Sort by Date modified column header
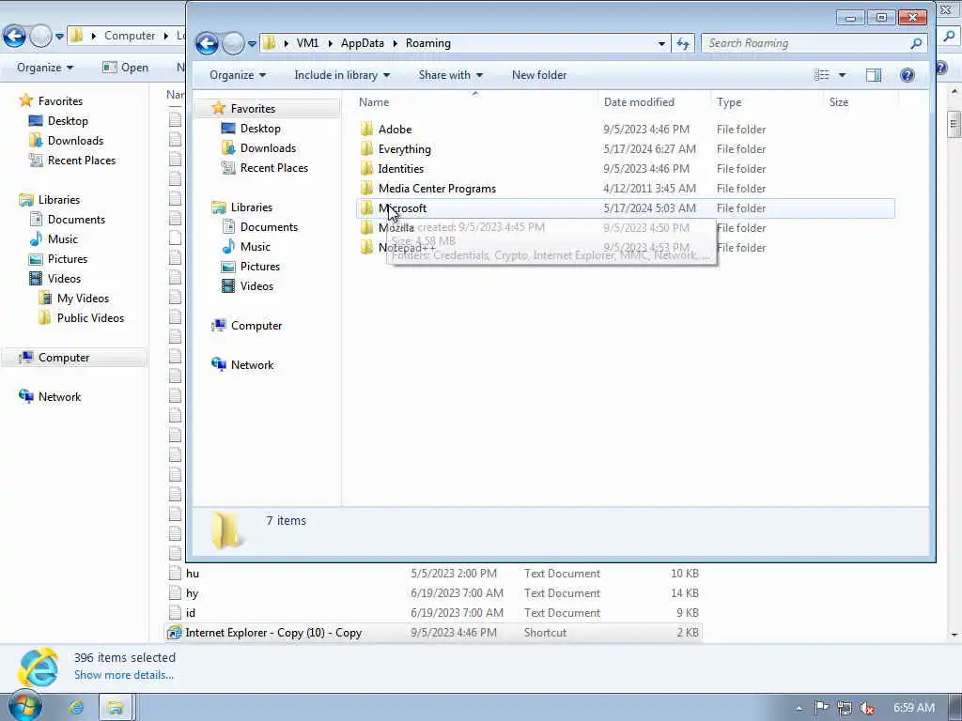 (x=639, y=102)
